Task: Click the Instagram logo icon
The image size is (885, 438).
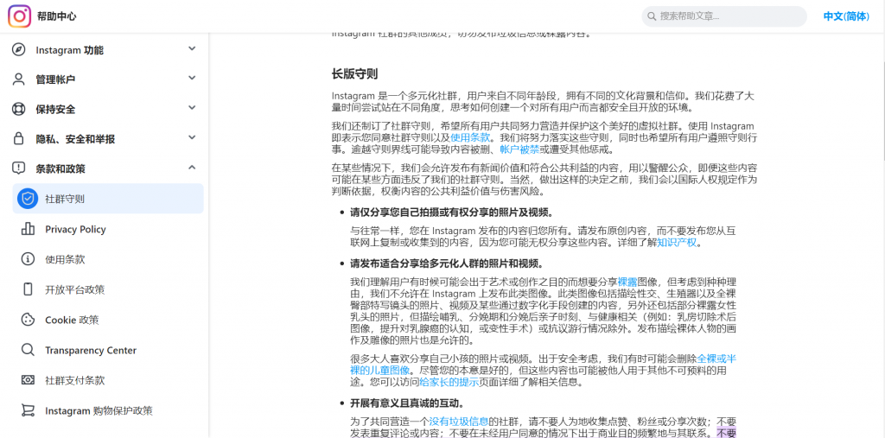Action: click(19, 16)
